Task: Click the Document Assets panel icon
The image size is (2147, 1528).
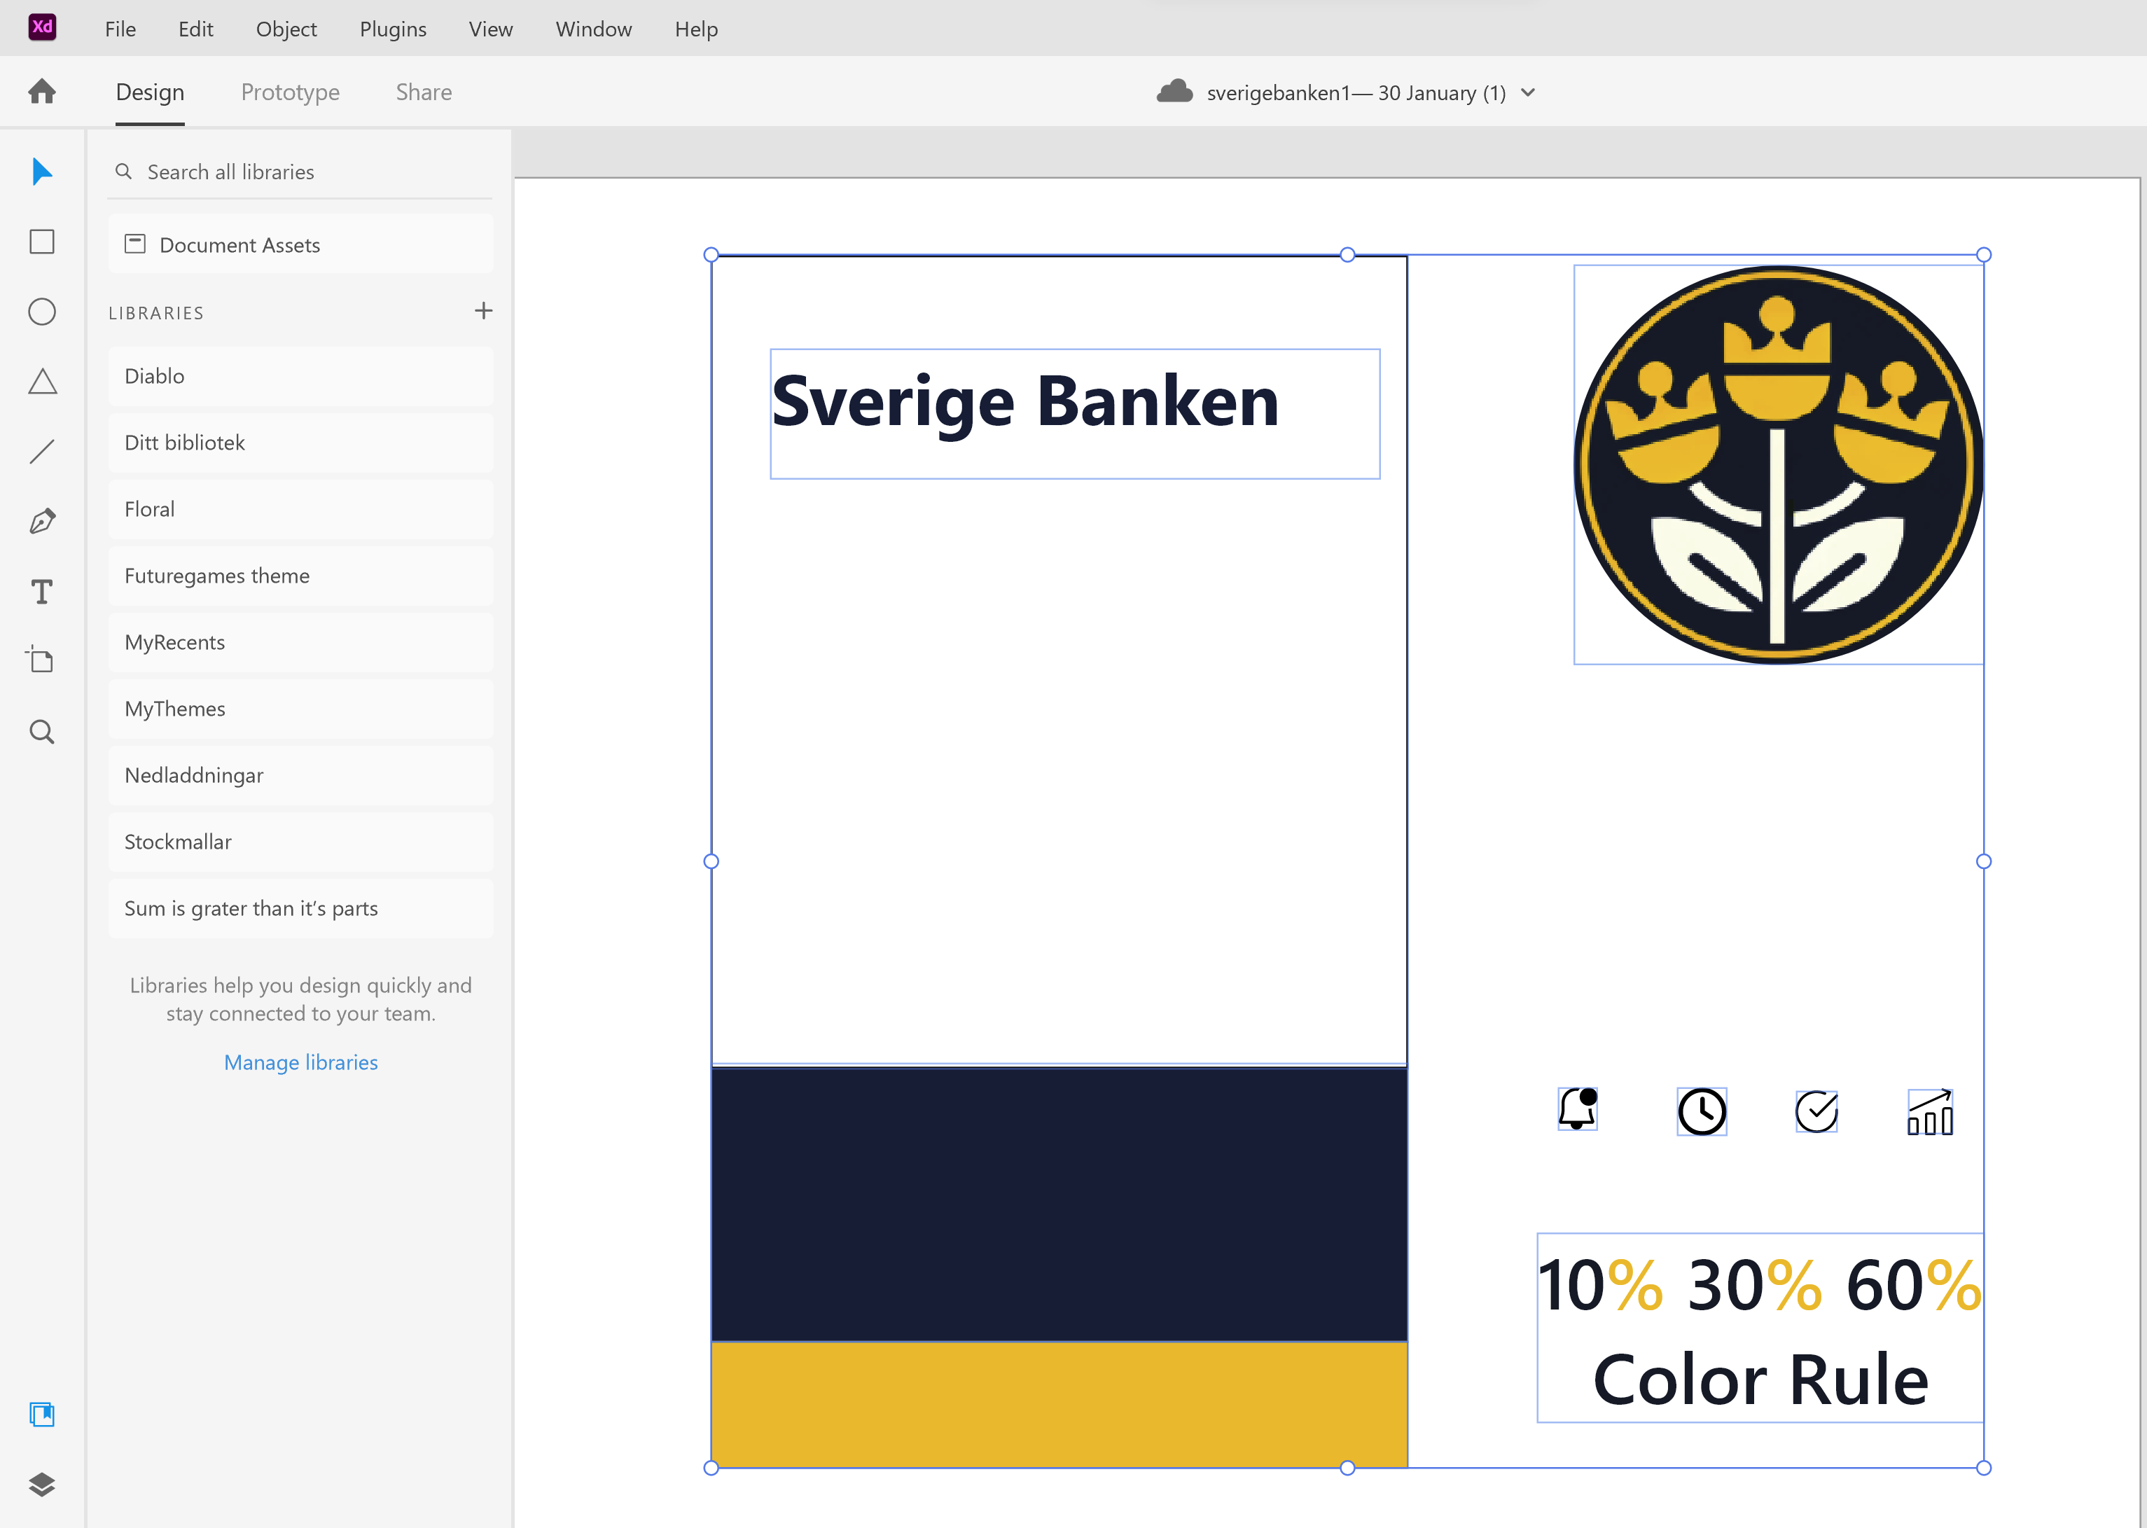Action: 135,244
